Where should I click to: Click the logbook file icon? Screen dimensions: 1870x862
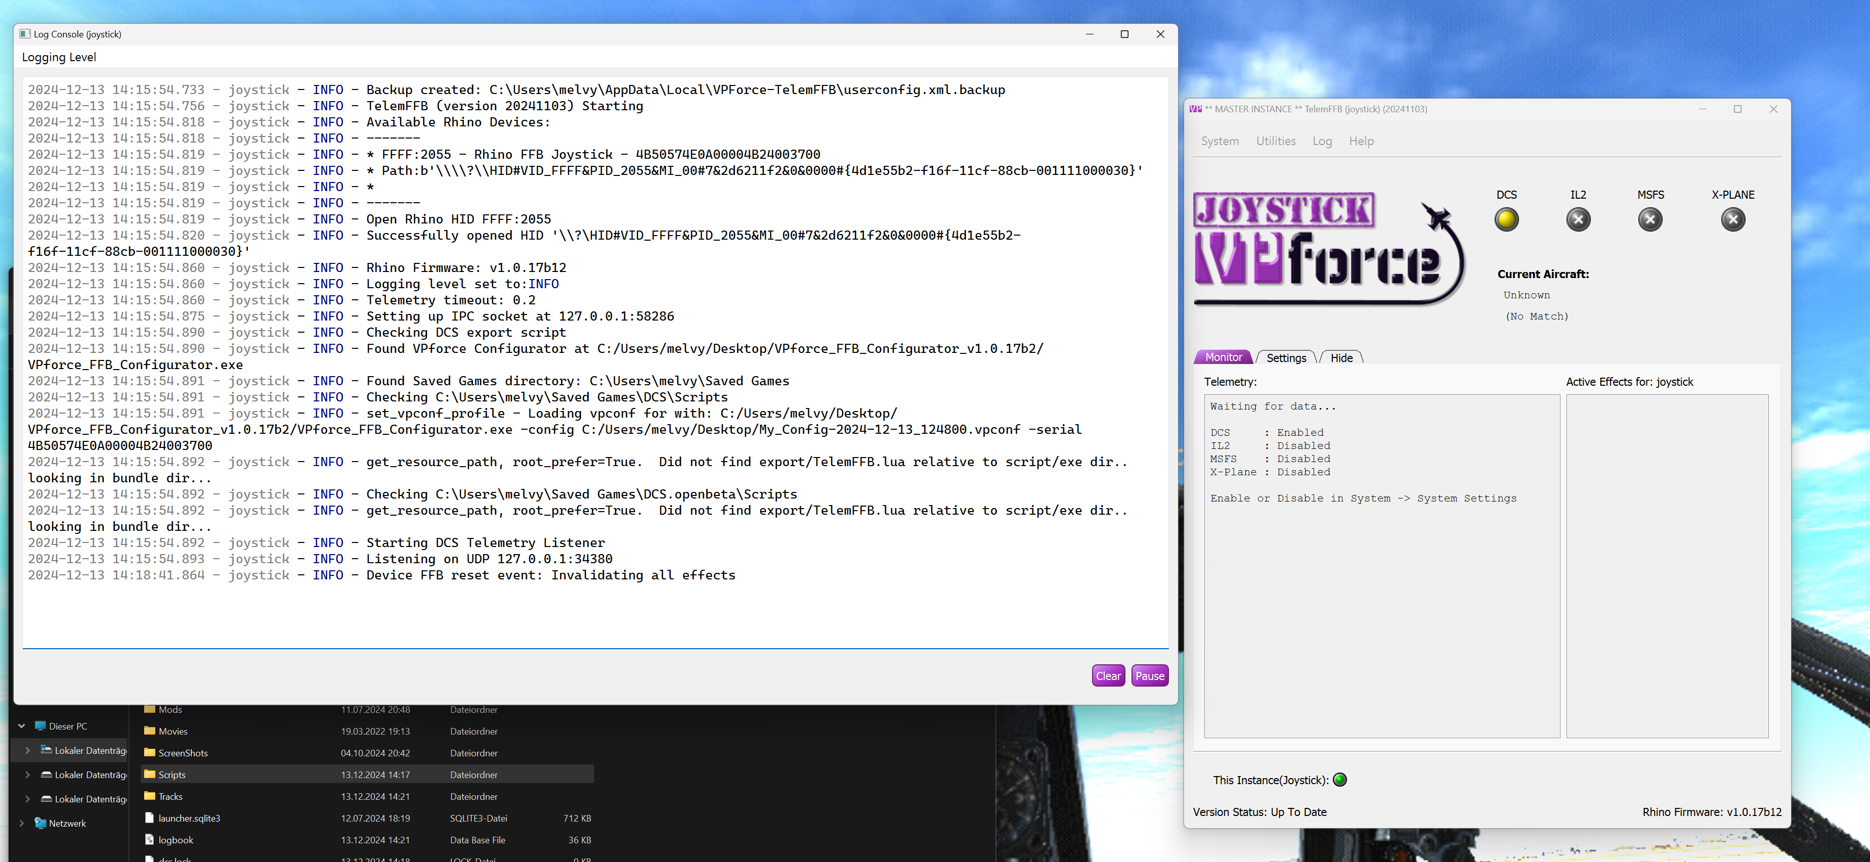pos(150,840)
